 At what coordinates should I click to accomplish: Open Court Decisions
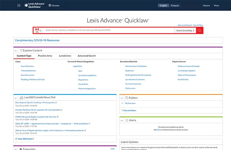27,66
